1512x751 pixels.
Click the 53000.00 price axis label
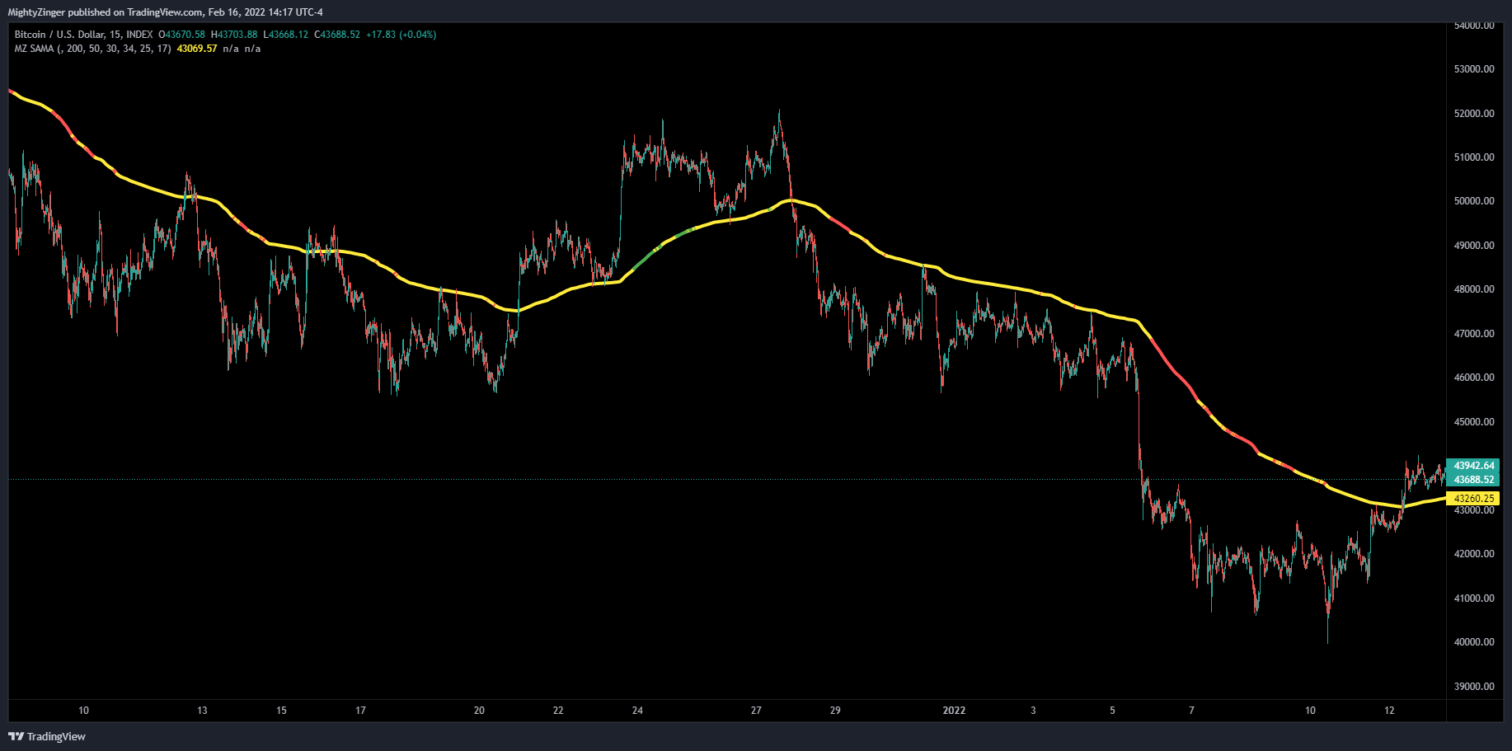pos(1474,69)
